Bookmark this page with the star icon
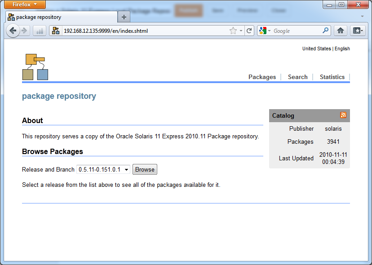The width and height of the screenshot is (372, 265). [x=233, y=31]
